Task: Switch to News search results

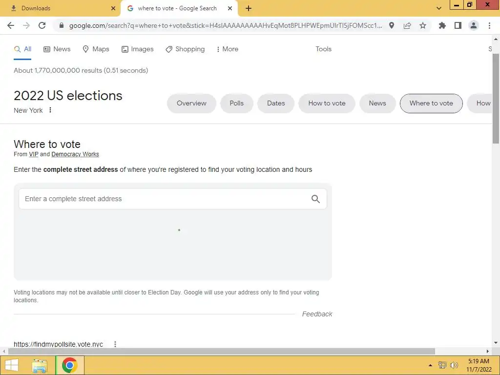Action: point(57,49)
